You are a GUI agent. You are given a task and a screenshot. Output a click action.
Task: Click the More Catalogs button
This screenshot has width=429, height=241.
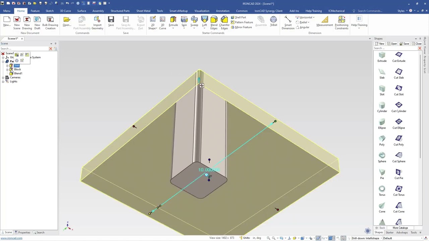[400, 228]
